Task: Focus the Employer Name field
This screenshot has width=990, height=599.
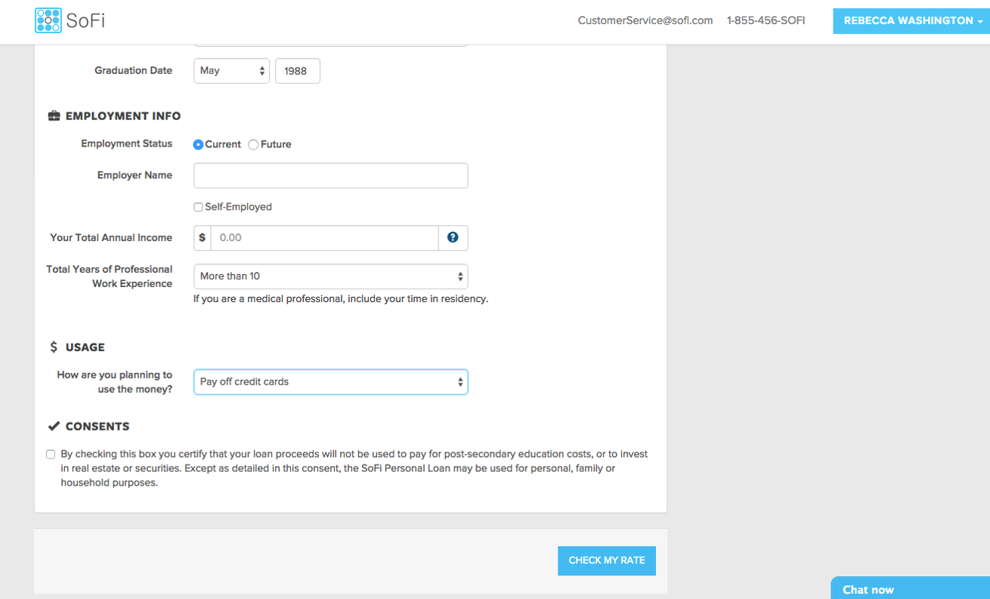Action: coord(331,175)
